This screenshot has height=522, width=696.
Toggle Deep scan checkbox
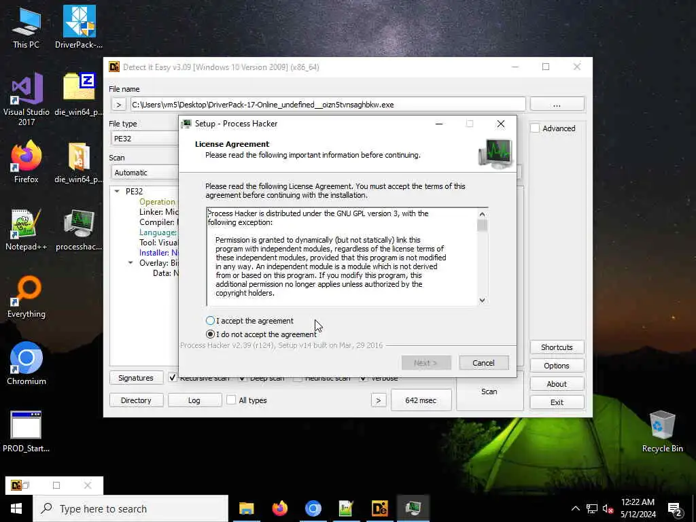pyautogui.click(x=242, y=378)
